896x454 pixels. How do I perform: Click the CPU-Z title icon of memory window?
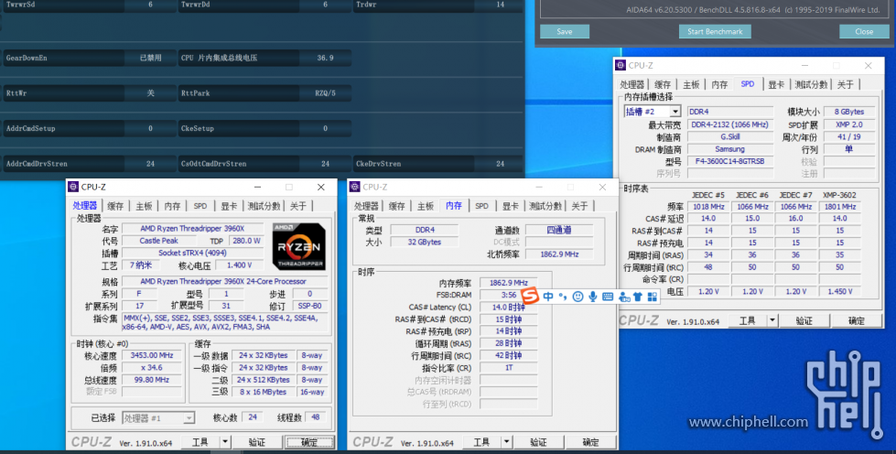coord(354,187)
